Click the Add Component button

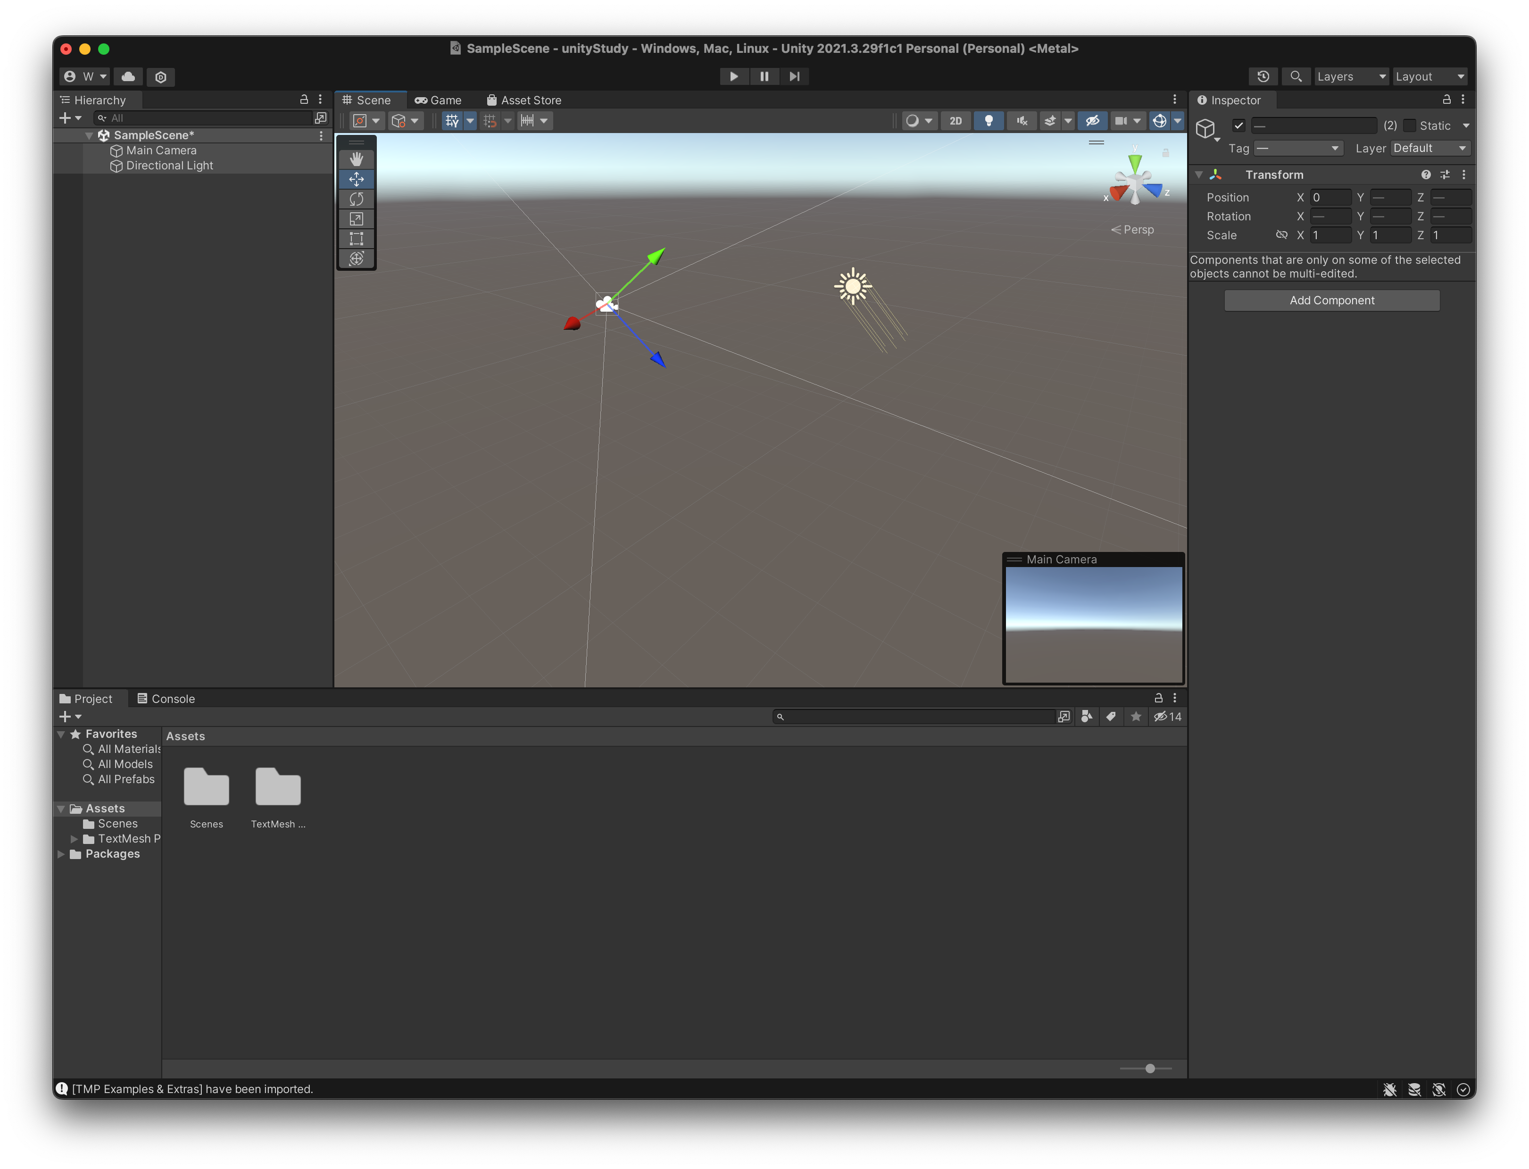pos(1331,301)
